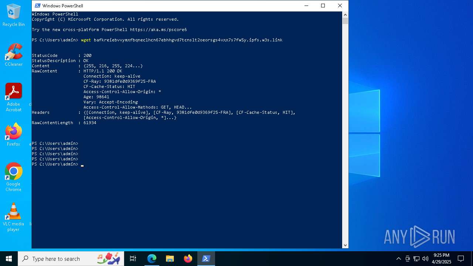Image resolution: width=473 pixels, height=266 pixels.
Task: Show hidden system tray icons
Action: point(398,259)
